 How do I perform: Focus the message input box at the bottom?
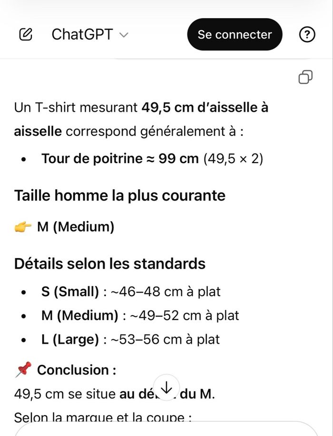pyautogui.click(x=166, y=429)
